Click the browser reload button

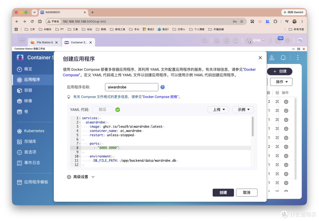coord(32,21)
